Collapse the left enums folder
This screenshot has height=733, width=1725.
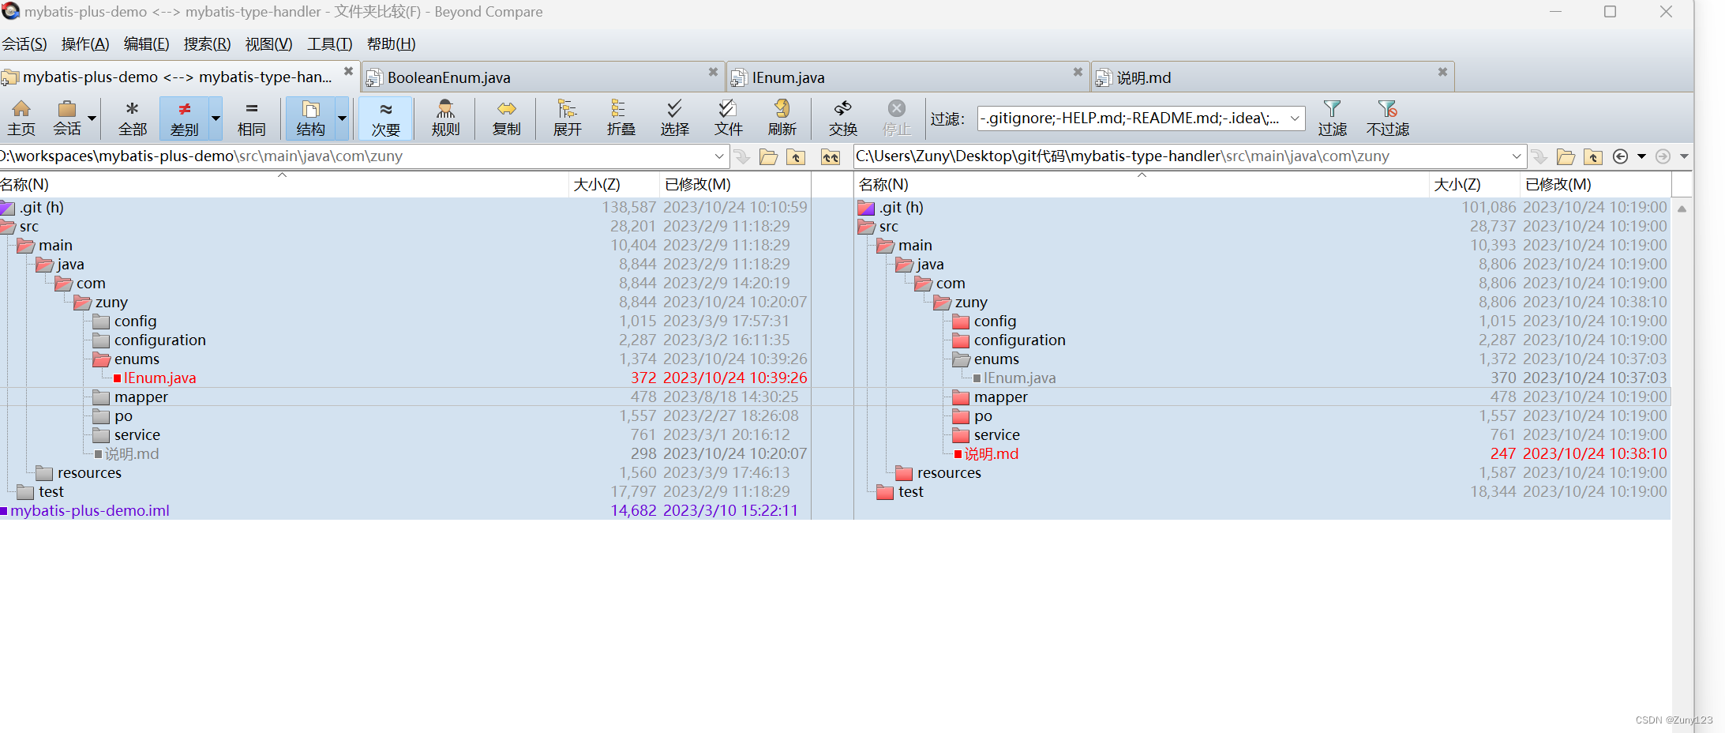101,359
